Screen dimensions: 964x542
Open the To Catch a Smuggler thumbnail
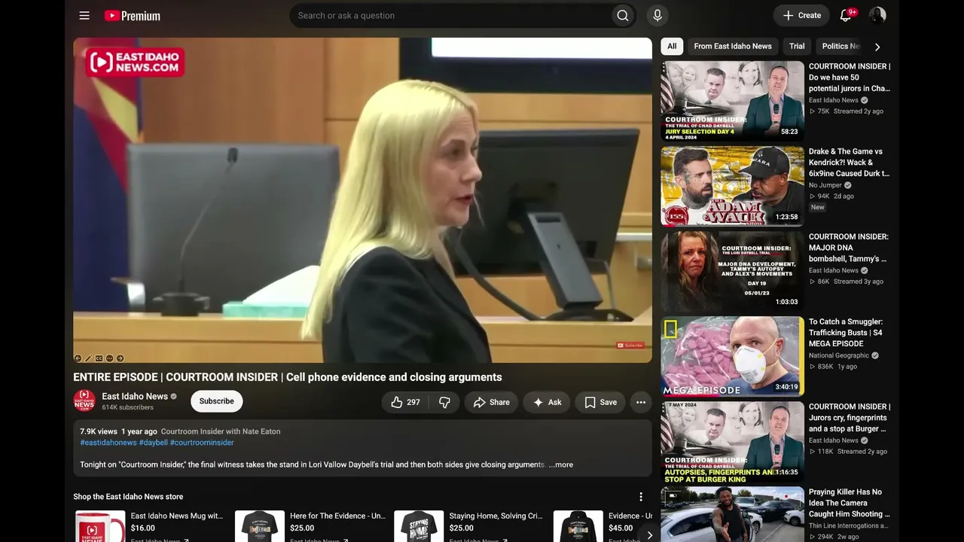(732, 356)
